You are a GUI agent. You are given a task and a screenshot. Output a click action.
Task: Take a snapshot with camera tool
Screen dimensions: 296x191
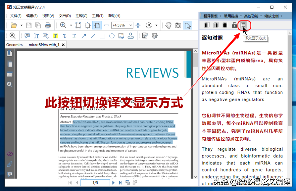[178, 25]
